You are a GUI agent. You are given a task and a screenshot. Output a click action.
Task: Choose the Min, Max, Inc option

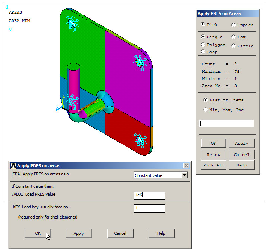pos(205,109)
